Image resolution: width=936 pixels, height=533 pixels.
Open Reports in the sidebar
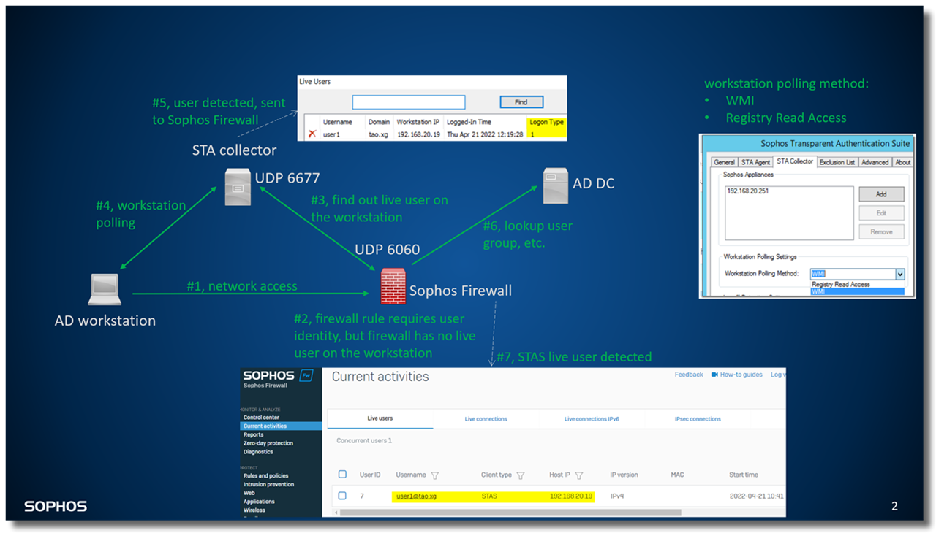coord(254,434)
